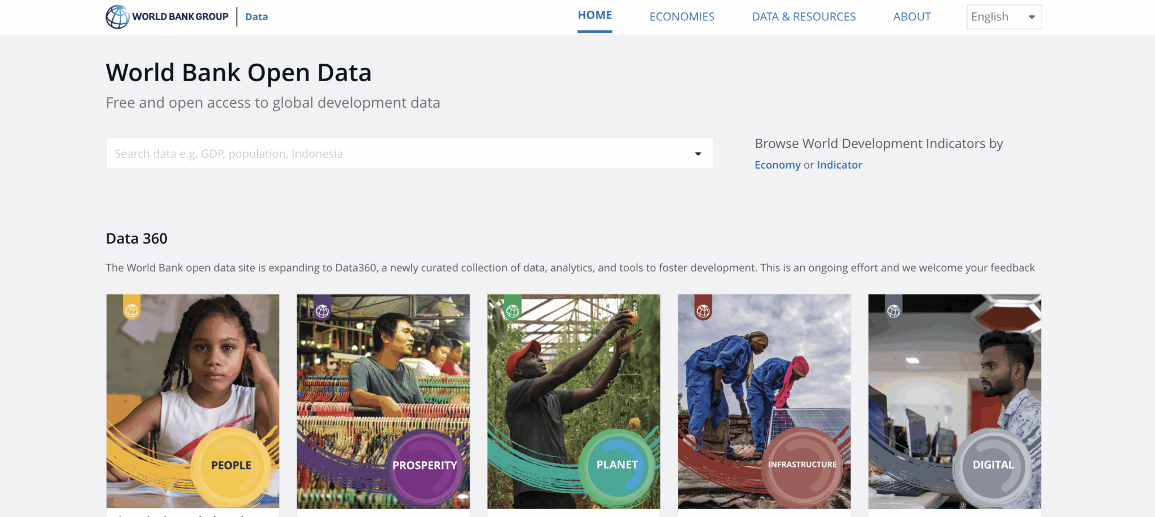Select the globe icon on the Digital card
This screenshot has width=1155, height=517.
point(894,310)
